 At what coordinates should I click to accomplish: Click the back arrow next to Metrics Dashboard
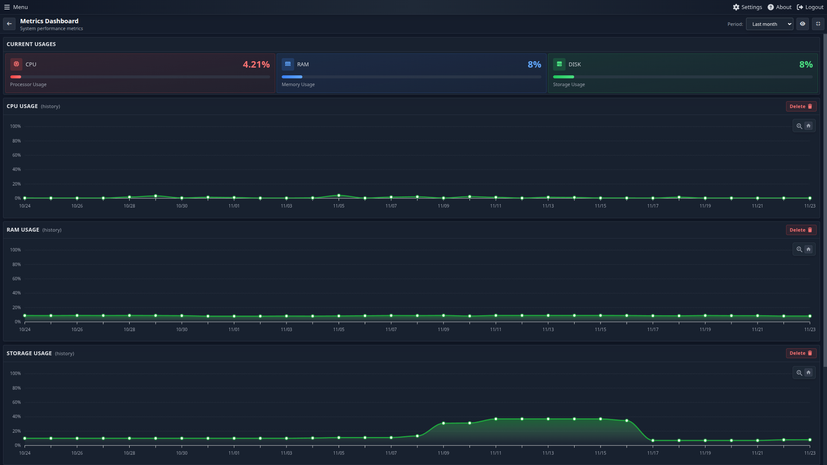9,24
